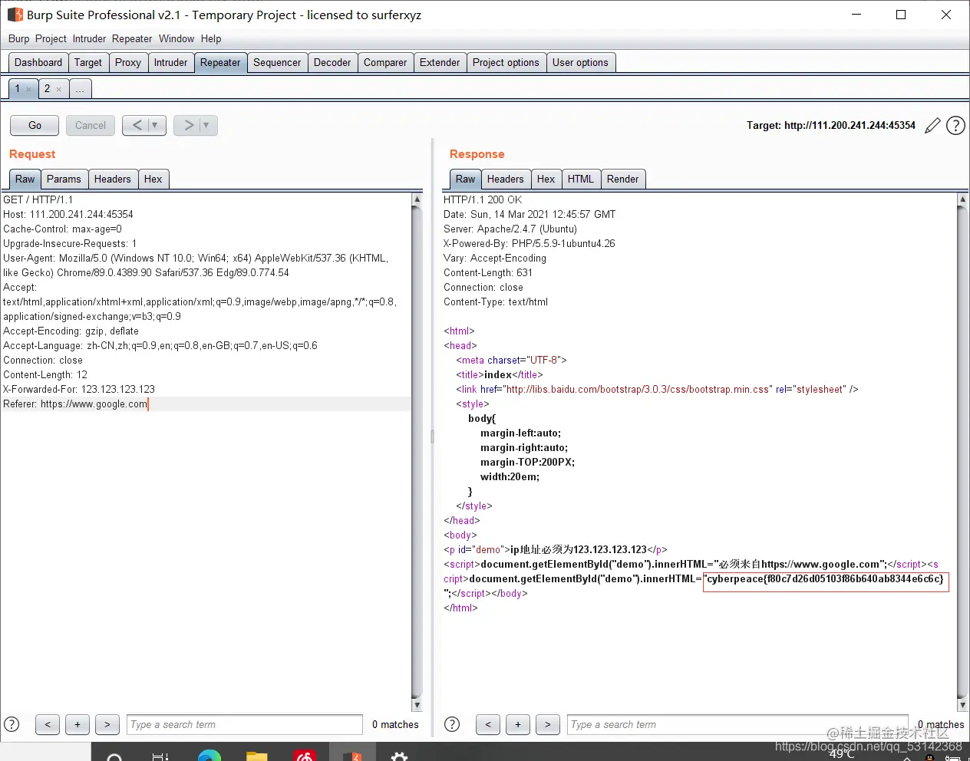This screenshot has width=970, height=761.
Task: Click the Burp Suite logo in the title bar
Action: click(15, 15)
